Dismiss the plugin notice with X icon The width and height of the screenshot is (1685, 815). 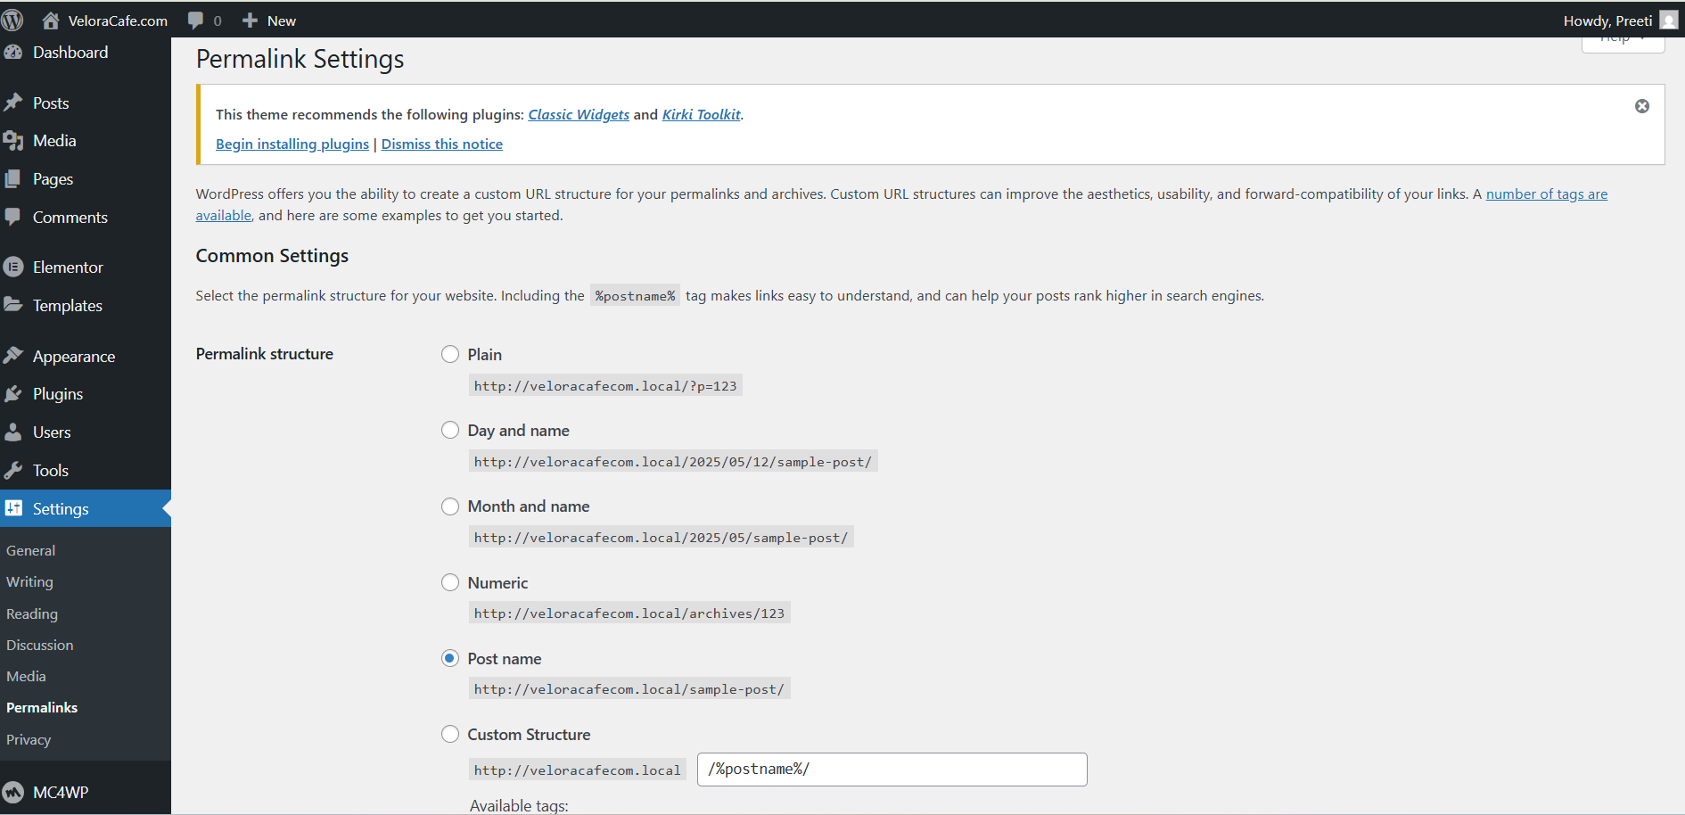click(1642, 106)
